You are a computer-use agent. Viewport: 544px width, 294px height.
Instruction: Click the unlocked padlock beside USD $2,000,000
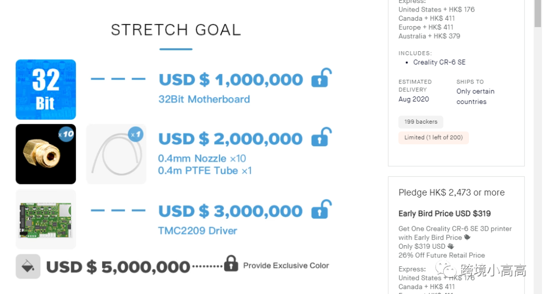click(321, 138)
